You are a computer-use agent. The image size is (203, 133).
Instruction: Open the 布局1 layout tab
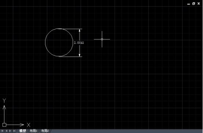click(x=34, y=131)
